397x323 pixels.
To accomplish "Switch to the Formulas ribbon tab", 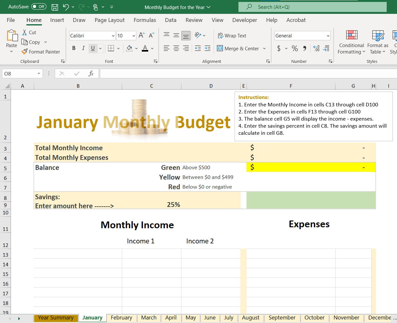I will pyautogui.click(x=145, y=20).
